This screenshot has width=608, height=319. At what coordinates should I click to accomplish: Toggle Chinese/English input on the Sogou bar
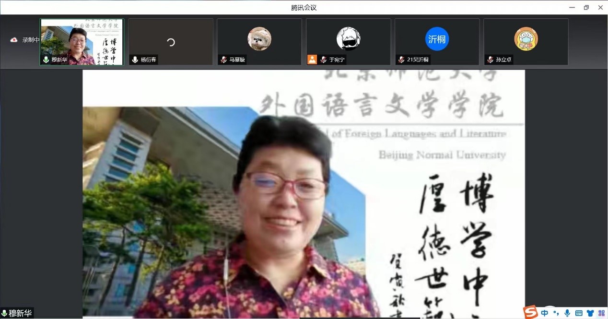tap(544, 313)
